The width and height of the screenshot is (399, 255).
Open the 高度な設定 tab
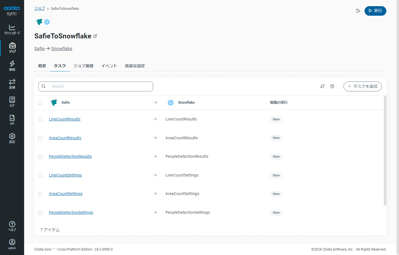[135, 66]
